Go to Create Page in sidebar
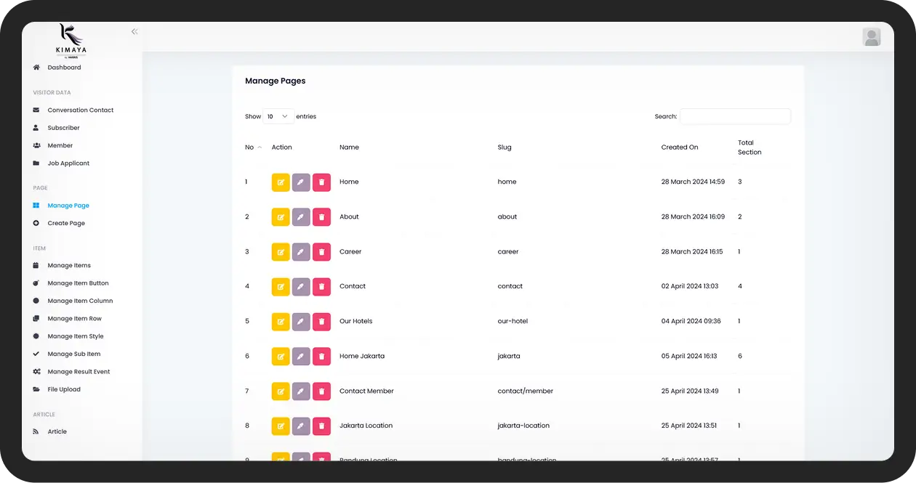 66,224
